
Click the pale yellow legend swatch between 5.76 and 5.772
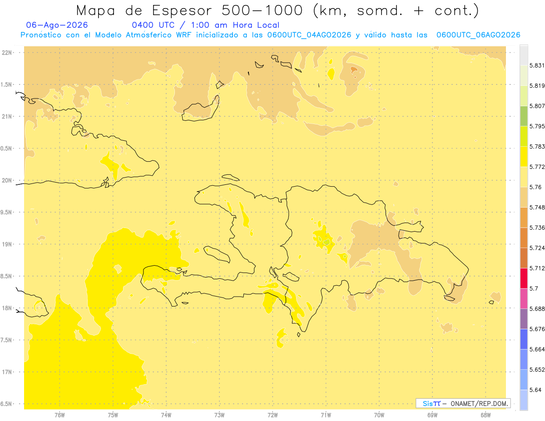(524, 177)
